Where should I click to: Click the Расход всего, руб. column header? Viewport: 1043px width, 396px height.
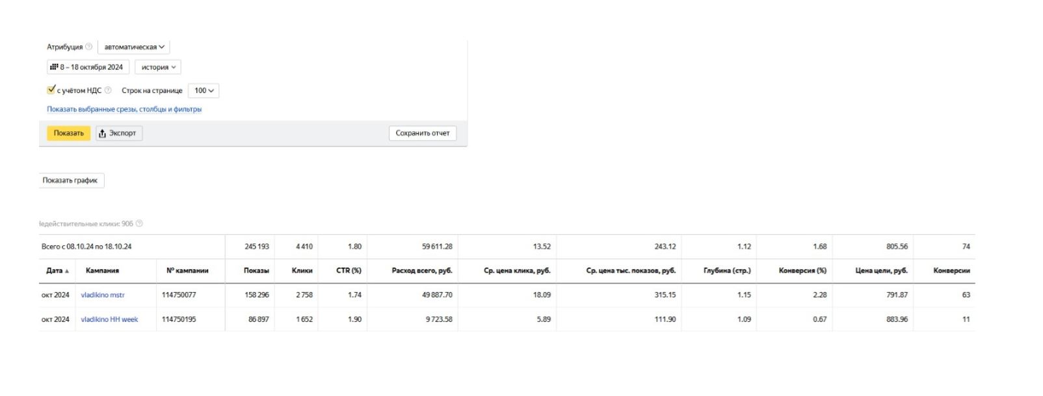coord(421,271)
